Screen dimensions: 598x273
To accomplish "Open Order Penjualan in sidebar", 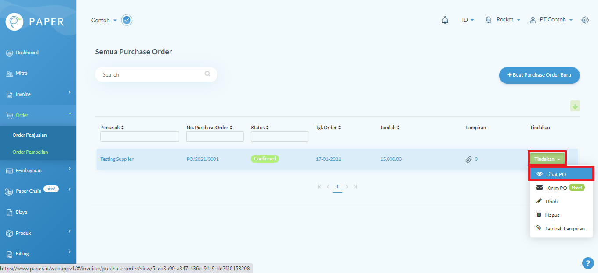I will click(29, 135).
